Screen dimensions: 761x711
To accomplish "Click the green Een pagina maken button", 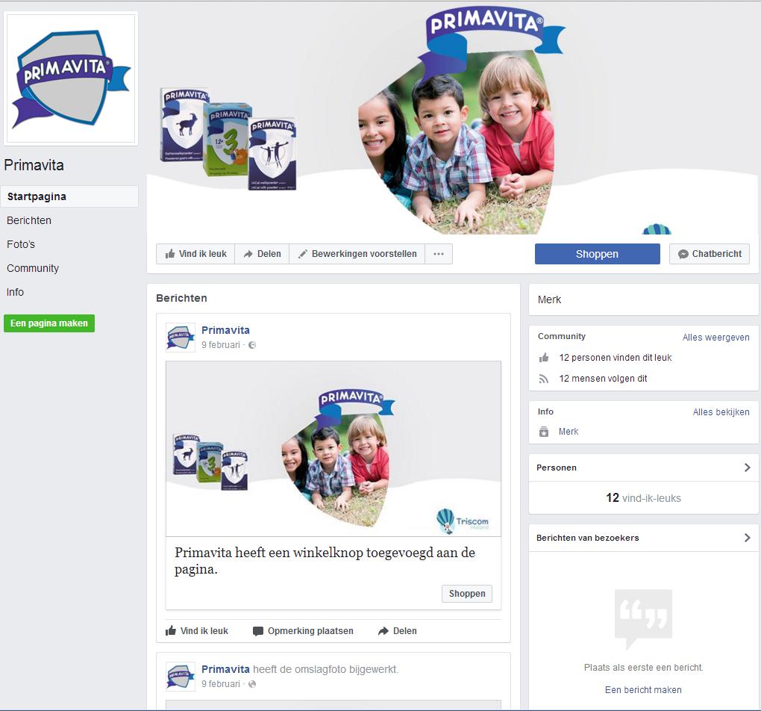I will pyautogui.click(x=49, y=323).
